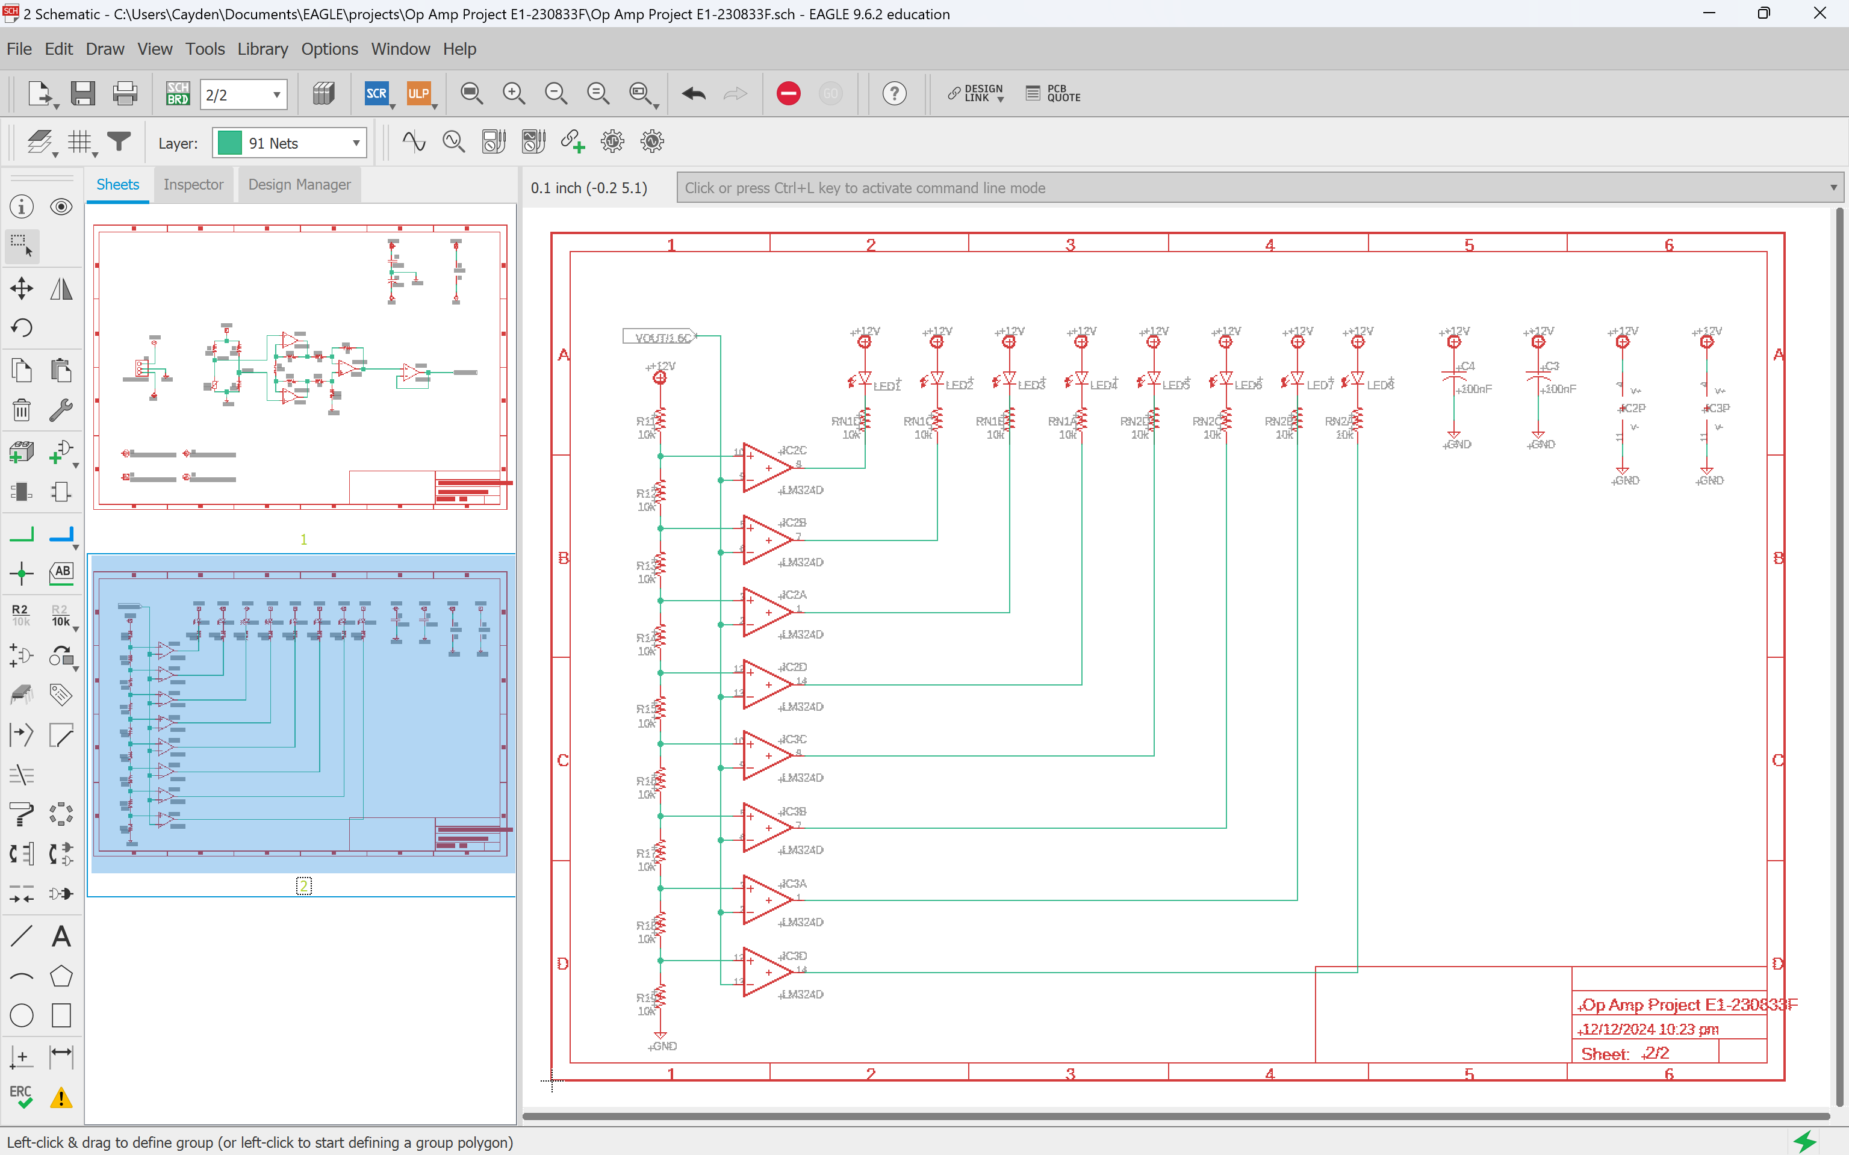Viewport: 1849px width, 1155px height.
Task: Click the Zoom in magnifier icon
Action: [x=514, y=94]
